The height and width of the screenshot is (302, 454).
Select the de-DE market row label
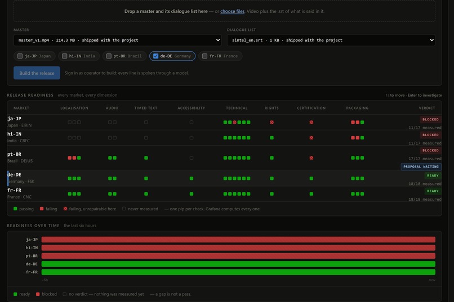14,174
